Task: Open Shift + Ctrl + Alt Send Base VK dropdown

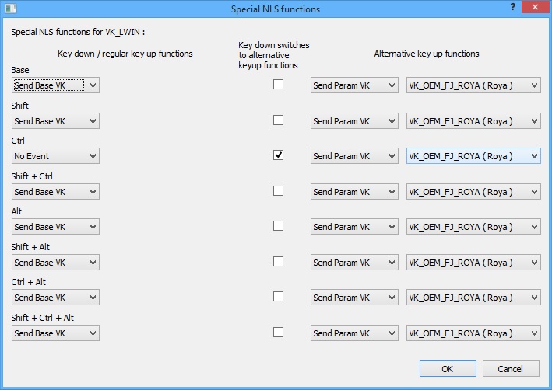Action: point(55,333)
